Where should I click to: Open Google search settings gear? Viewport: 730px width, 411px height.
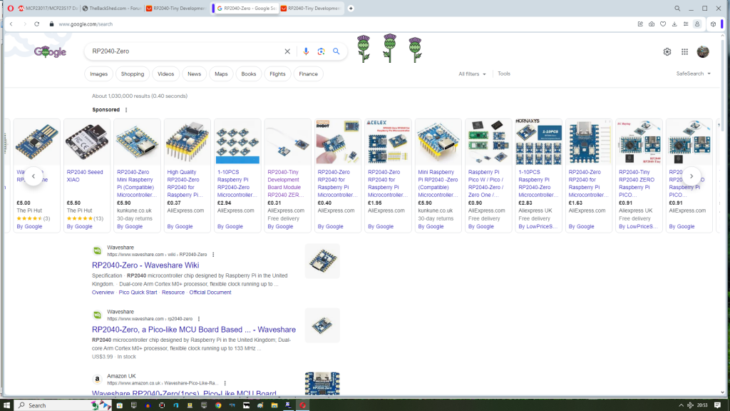click(667, 51)
